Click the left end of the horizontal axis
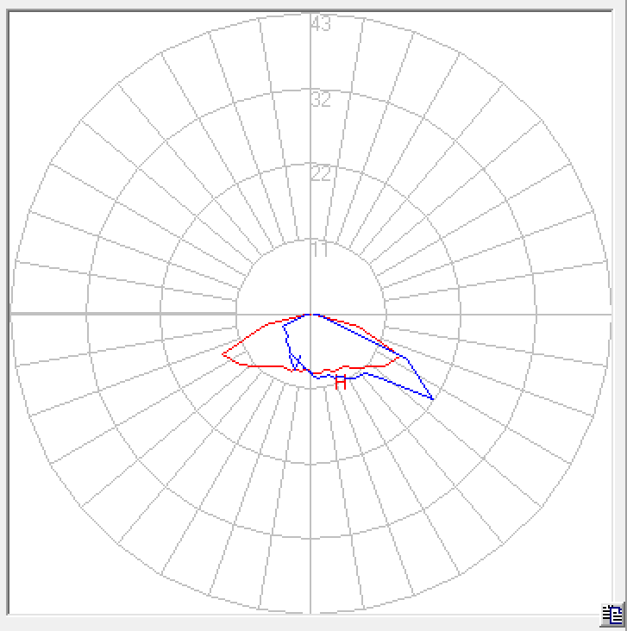The image size is (627, 631). point(12,315)
